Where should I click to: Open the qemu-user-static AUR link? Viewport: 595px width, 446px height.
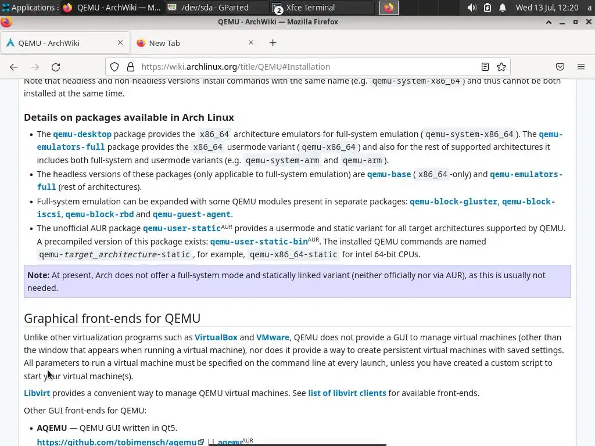182,229
